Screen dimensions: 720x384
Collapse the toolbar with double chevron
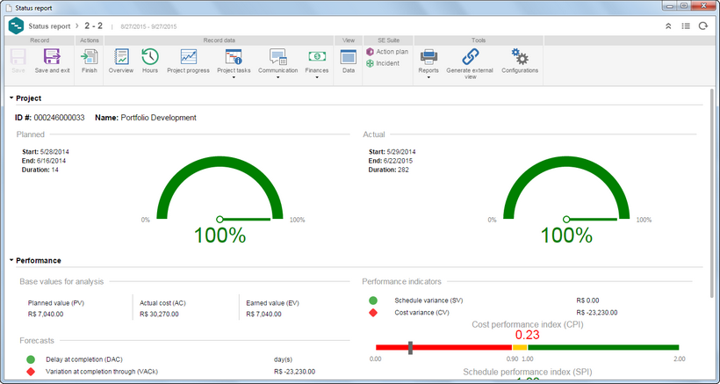[x=668, y=26]
